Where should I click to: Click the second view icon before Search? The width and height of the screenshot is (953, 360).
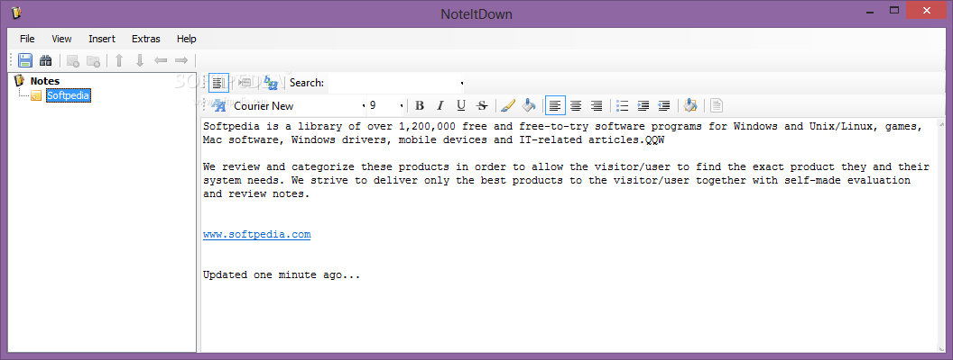click(x=245, y=83)
